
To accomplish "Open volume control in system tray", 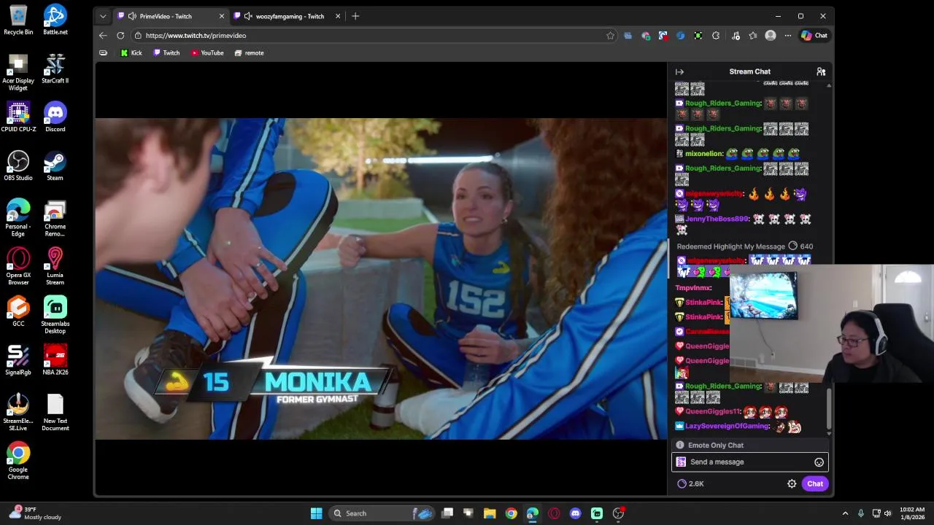I will click(x=888, y=513).
